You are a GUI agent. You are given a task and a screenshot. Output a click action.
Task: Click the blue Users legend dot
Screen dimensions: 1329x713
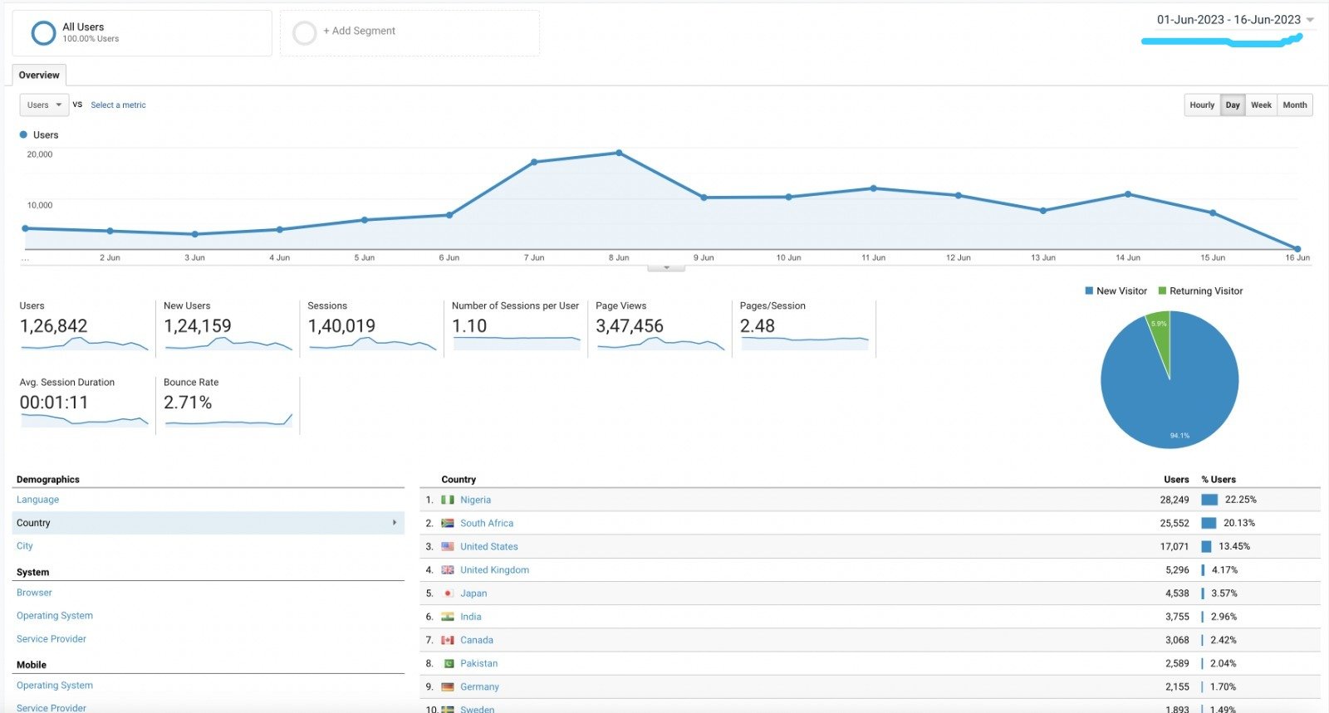point(23,134)
